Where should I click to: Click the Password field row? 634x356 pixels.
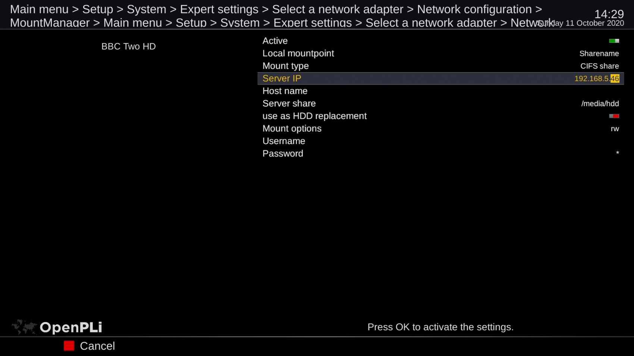283,154
